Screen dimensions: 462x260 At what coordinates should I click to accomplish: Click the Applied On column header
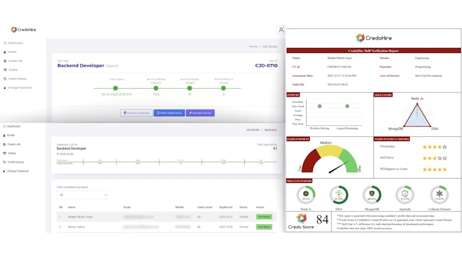point(225,207)
